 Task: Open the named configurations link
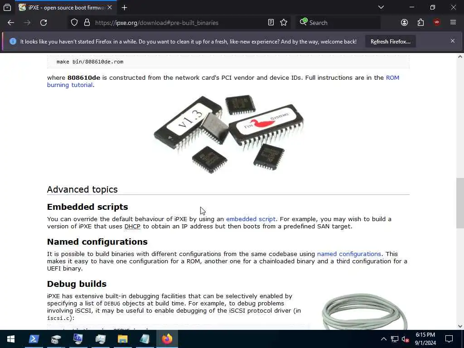pos(349,254)
